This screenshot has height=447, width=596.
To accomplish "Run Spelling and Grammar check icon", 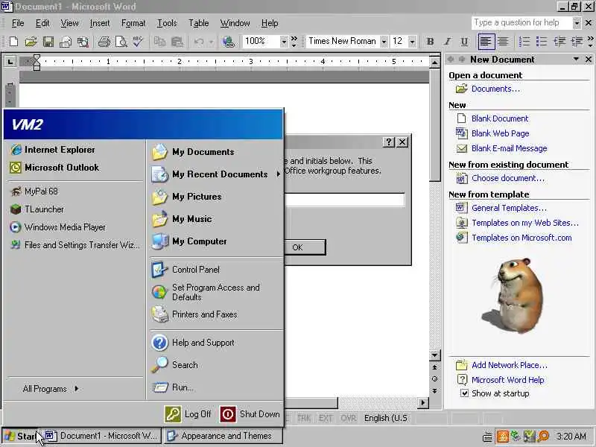I will (138, 42).
